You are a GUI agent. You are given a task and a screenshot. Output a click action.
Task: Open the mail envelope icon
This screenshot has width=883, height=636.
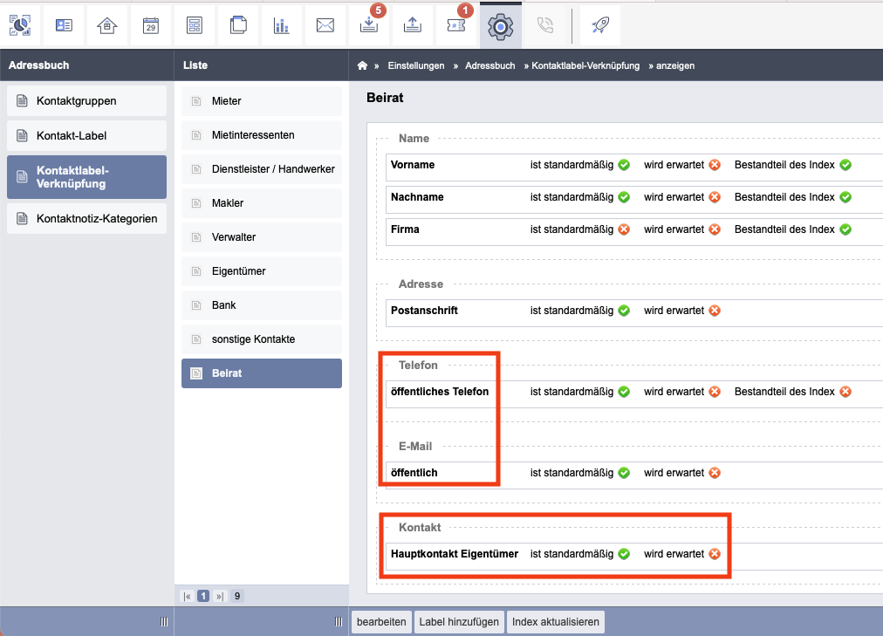[325, 25]
